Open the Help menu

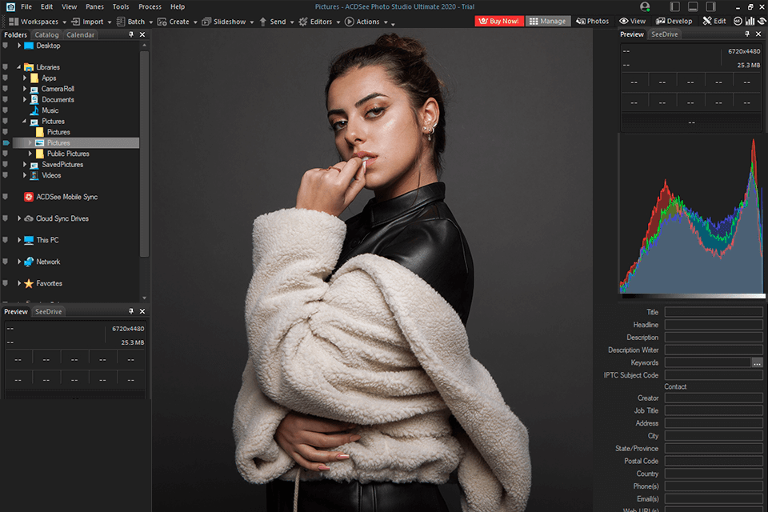178,7
